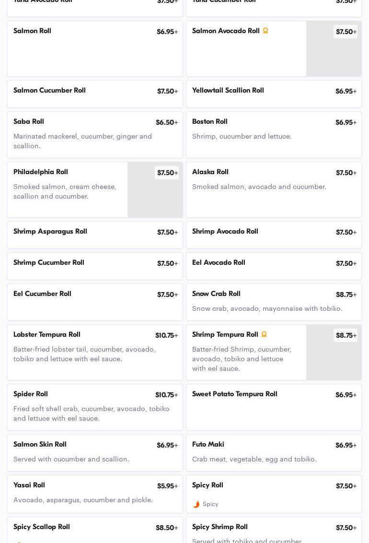This screenshot has width=369, height=543.
Task: Click the chili pepper icon under Spicy Roll
Action: click(196, 504)
